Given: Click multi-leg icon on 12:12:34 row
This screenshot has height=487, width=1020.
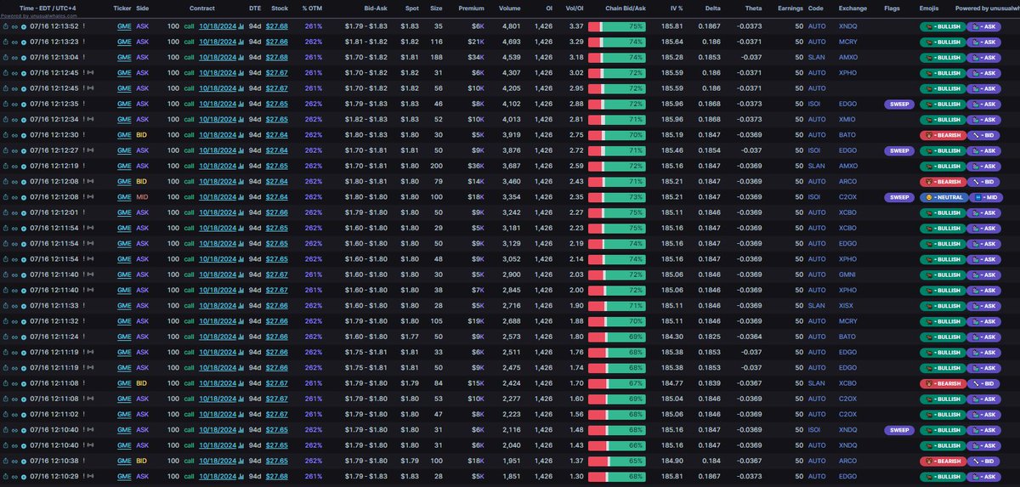Looking at the screenshot, I should [91, 118].
